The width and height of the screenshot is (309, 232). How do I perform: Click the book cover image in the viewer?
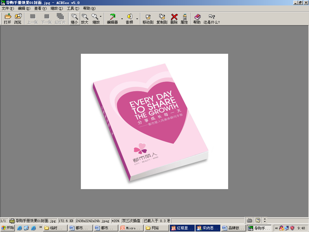tap(151, 121)
